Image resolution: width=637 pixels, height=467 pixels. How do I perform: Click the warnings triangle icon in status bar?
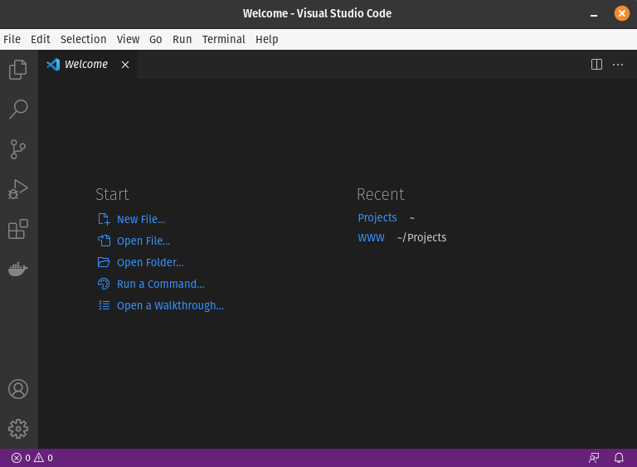click(39, 458)
